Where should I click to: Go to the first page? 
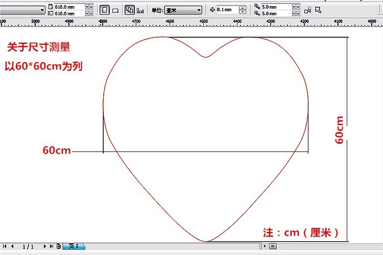[5, 246]
